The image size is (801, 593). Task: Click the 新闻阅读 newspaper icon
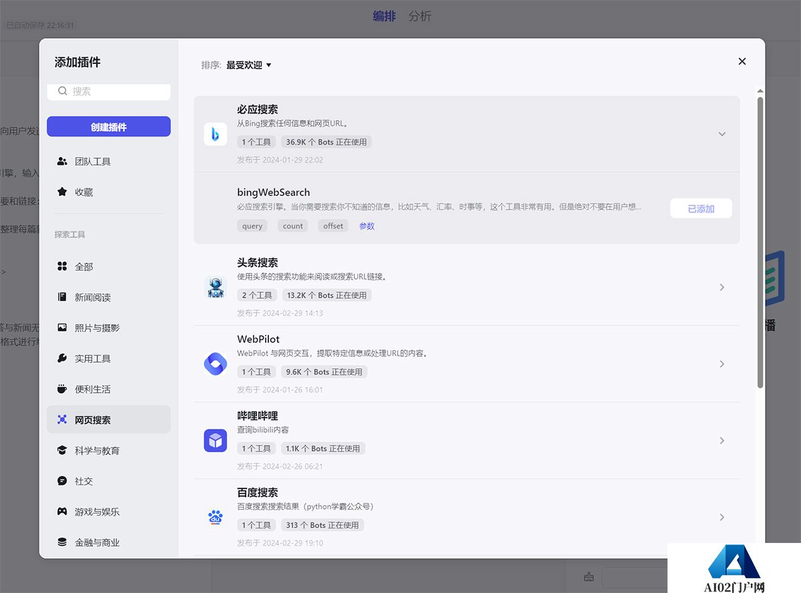click(x=62, y=298)
